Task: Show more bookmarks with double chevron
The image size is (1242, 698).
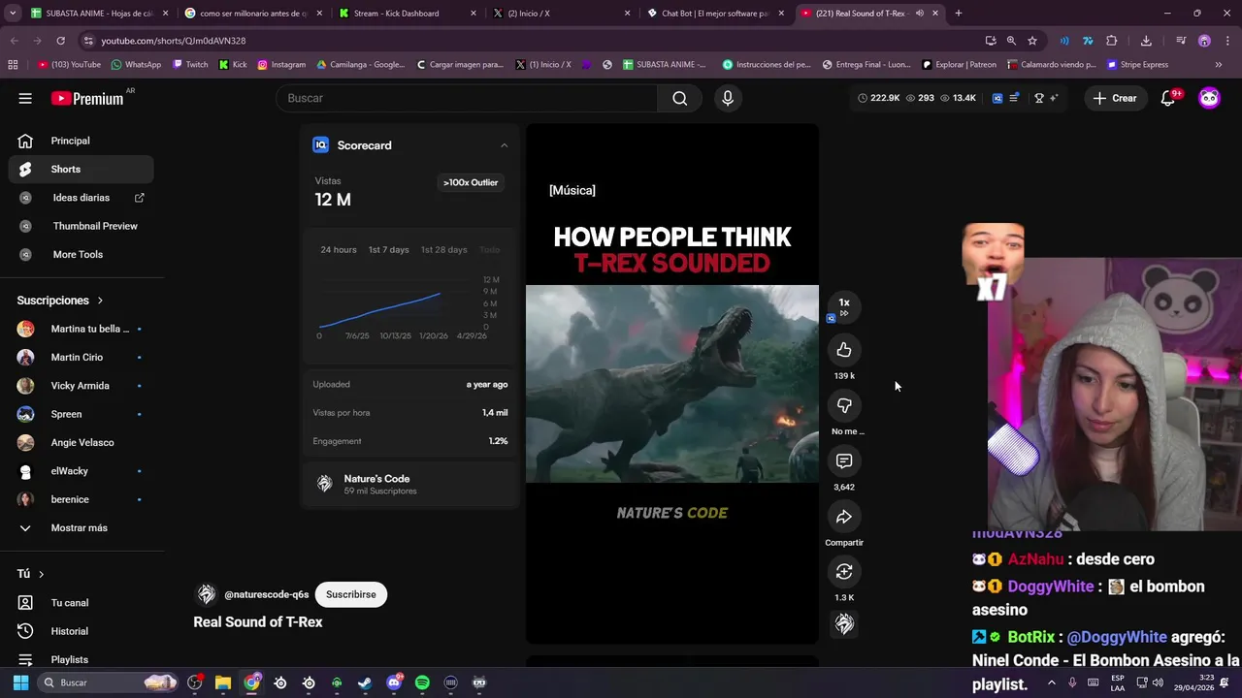Action: coord(1219,65)
